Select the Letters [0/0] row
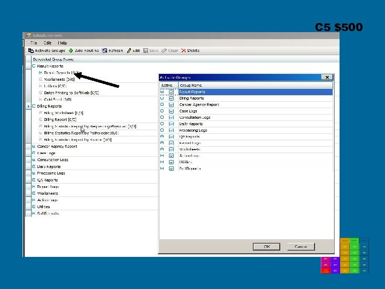Viewport: 385px width, 289px height. click(55, 86)
